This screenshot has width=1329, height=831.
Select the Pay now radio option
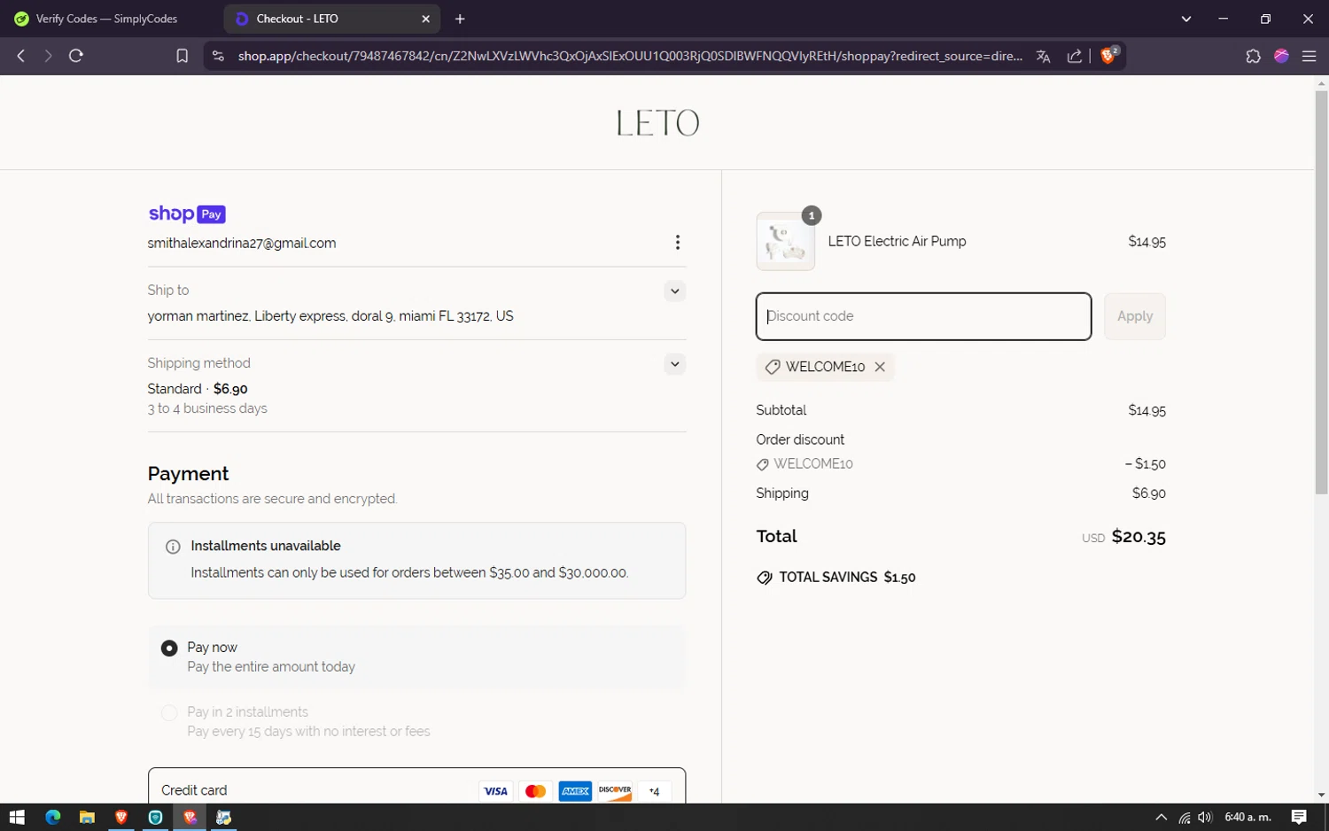click(x=169, y=648)
